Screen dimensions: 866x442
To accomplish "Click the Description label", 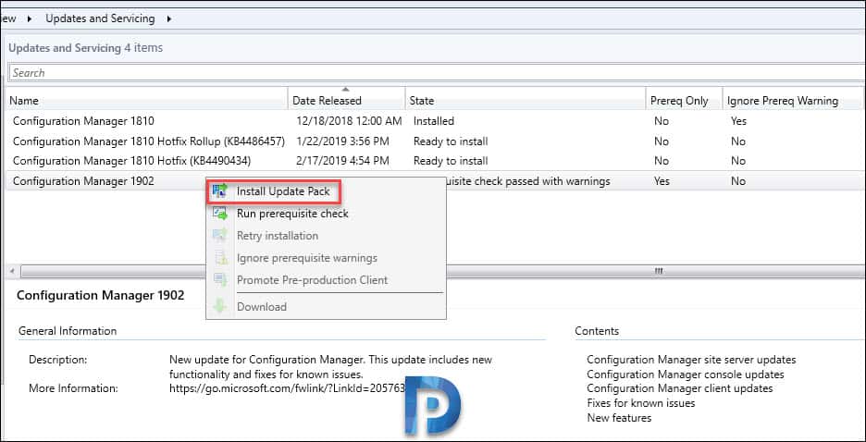I will pos(58,360).
